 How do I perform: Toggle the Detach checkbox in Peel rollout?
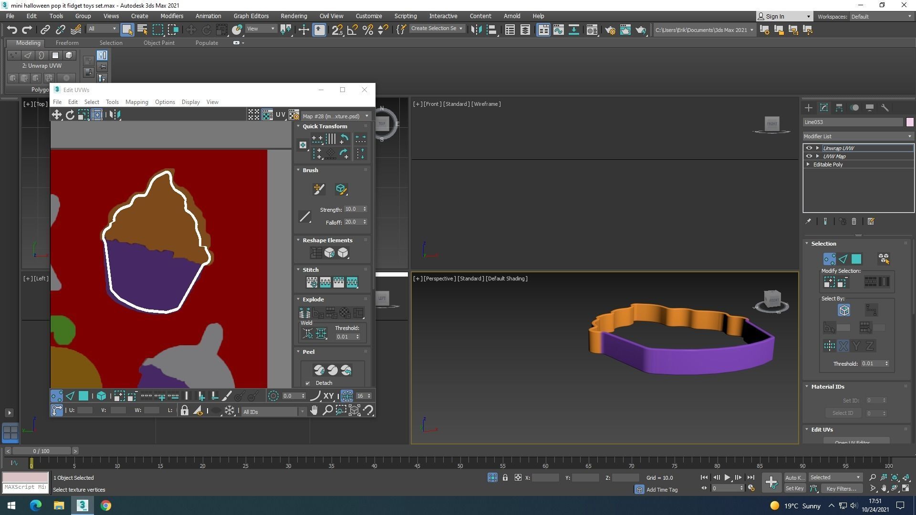point(308,383)
